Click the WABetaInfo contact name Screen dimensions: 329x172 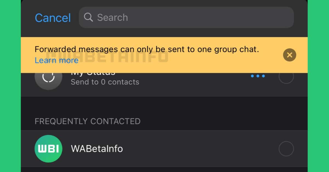97,149
